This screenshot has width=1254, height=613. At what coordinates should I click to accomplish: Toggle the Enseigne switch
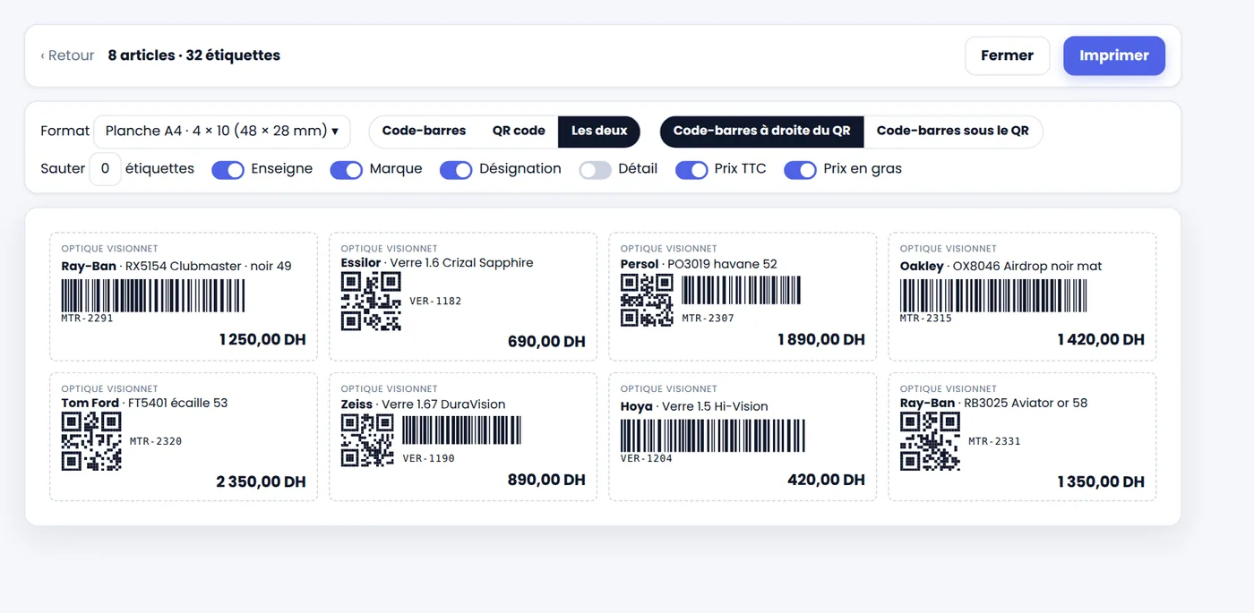pyautogui.click(x=228, y=169)
